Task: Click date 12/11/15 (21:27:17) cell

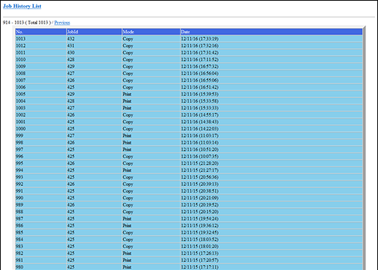Action: [271, 170]
